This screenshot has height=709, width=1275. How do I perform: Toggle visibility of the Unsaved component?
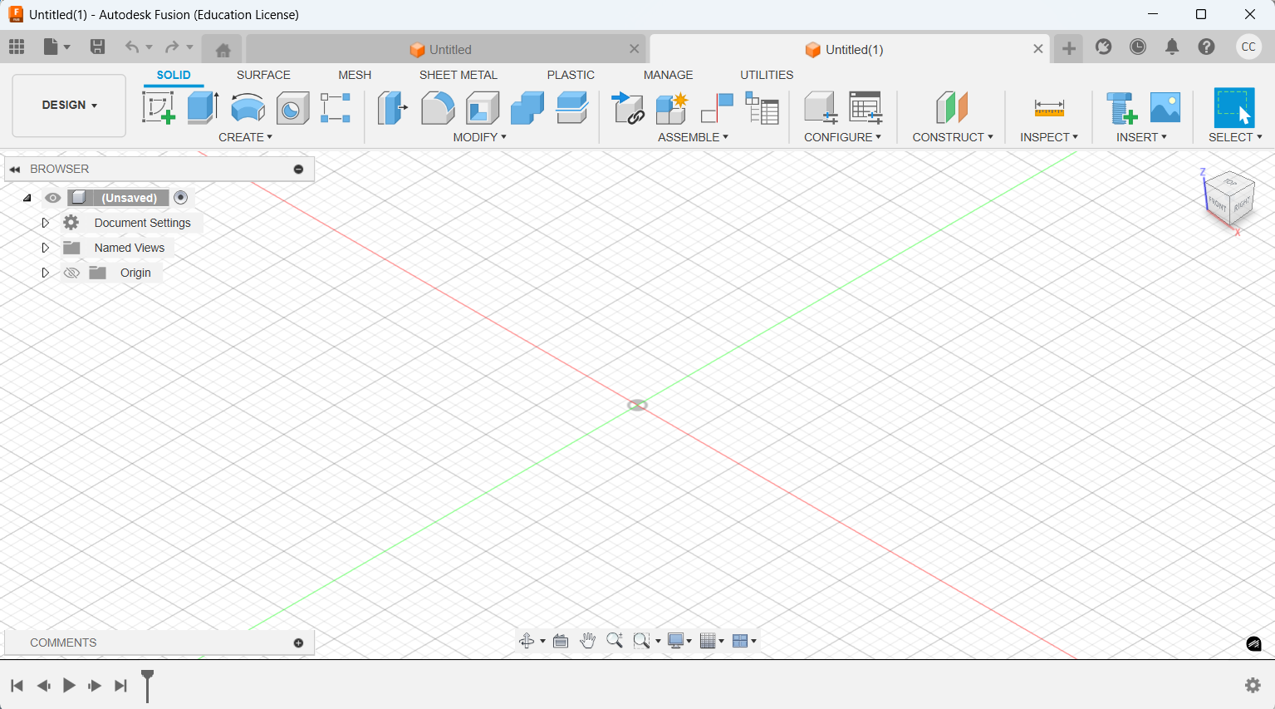pos(53,198)
